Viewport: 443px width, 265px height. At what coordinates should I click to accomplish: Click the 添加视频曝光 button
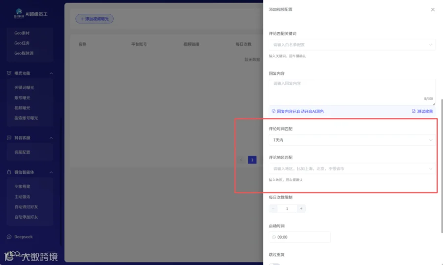tap(95, 19)
